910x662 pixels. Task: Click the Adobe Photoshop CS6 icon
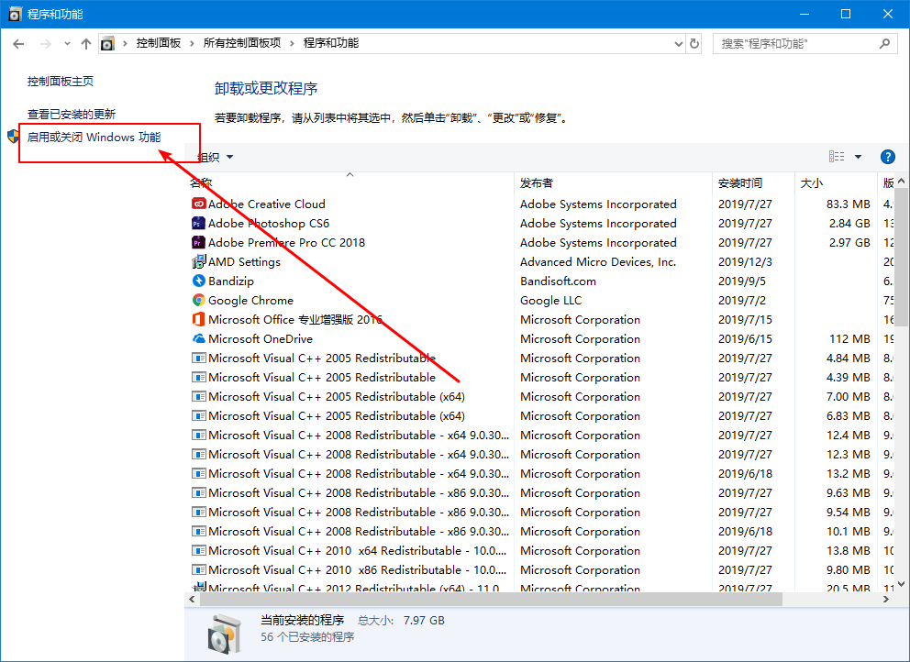(198, 223)
